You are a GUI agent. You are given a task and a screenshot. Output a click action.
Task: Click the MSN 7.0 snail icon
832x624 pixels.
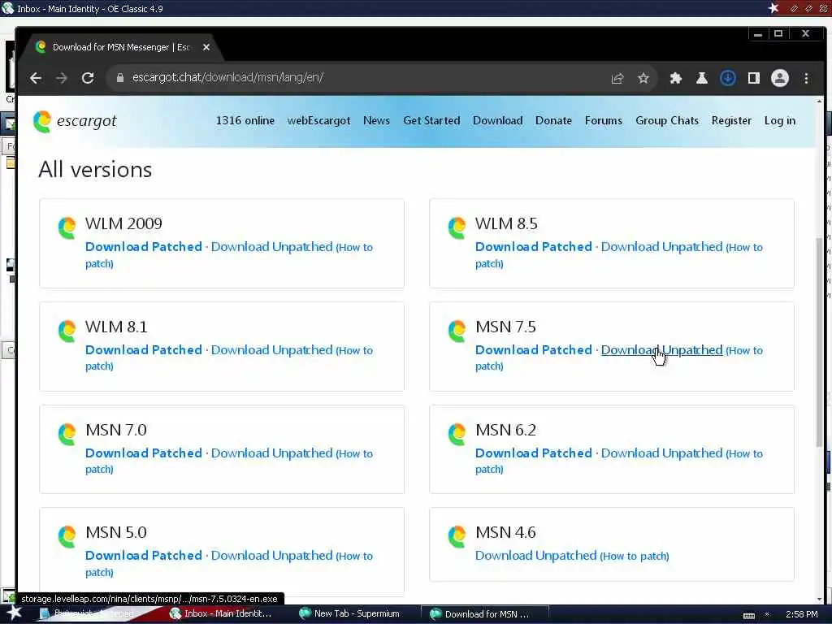[67, 434]
